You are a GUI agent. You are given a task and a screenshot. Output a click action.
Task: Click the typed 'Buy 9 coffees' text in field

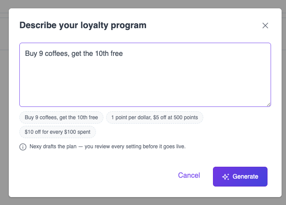coord(47,53)
